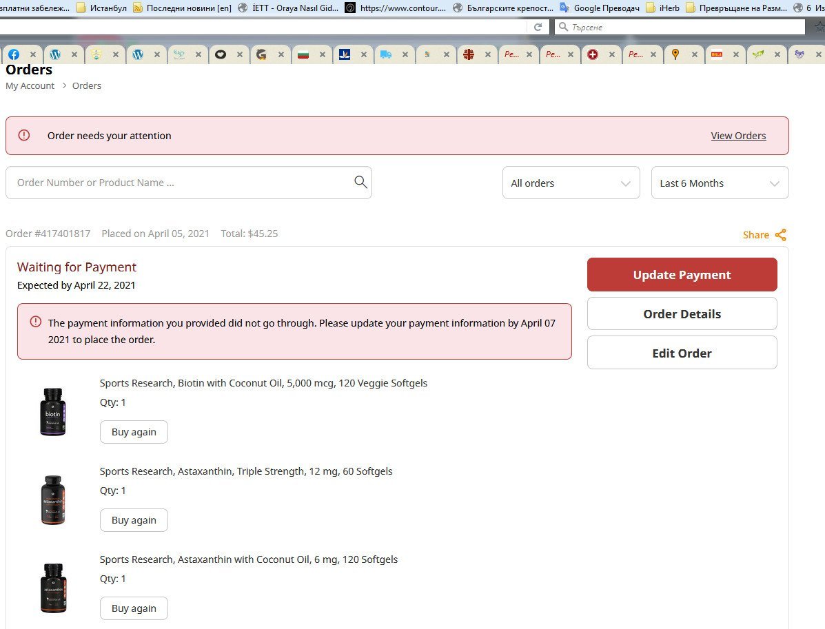Click the Update Payment button
Screen dimensions: 825x629
(x=682, y=275)
